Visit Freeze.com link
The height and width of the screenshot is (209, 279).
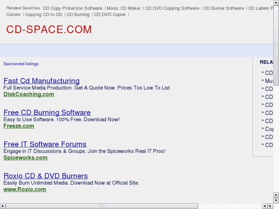tap(19, 126)
